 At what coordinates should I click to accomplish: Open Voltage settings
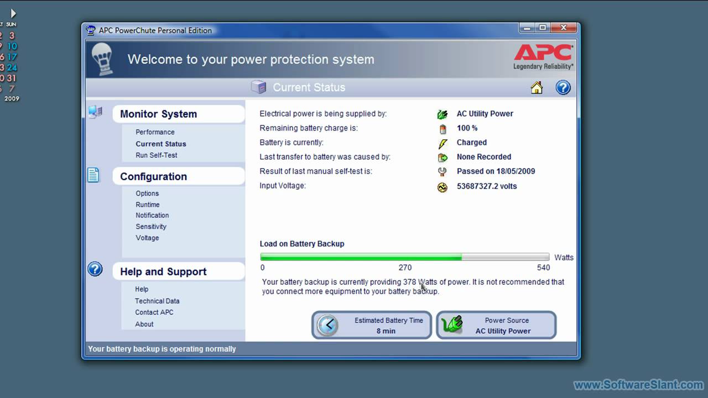click(147, 238)
